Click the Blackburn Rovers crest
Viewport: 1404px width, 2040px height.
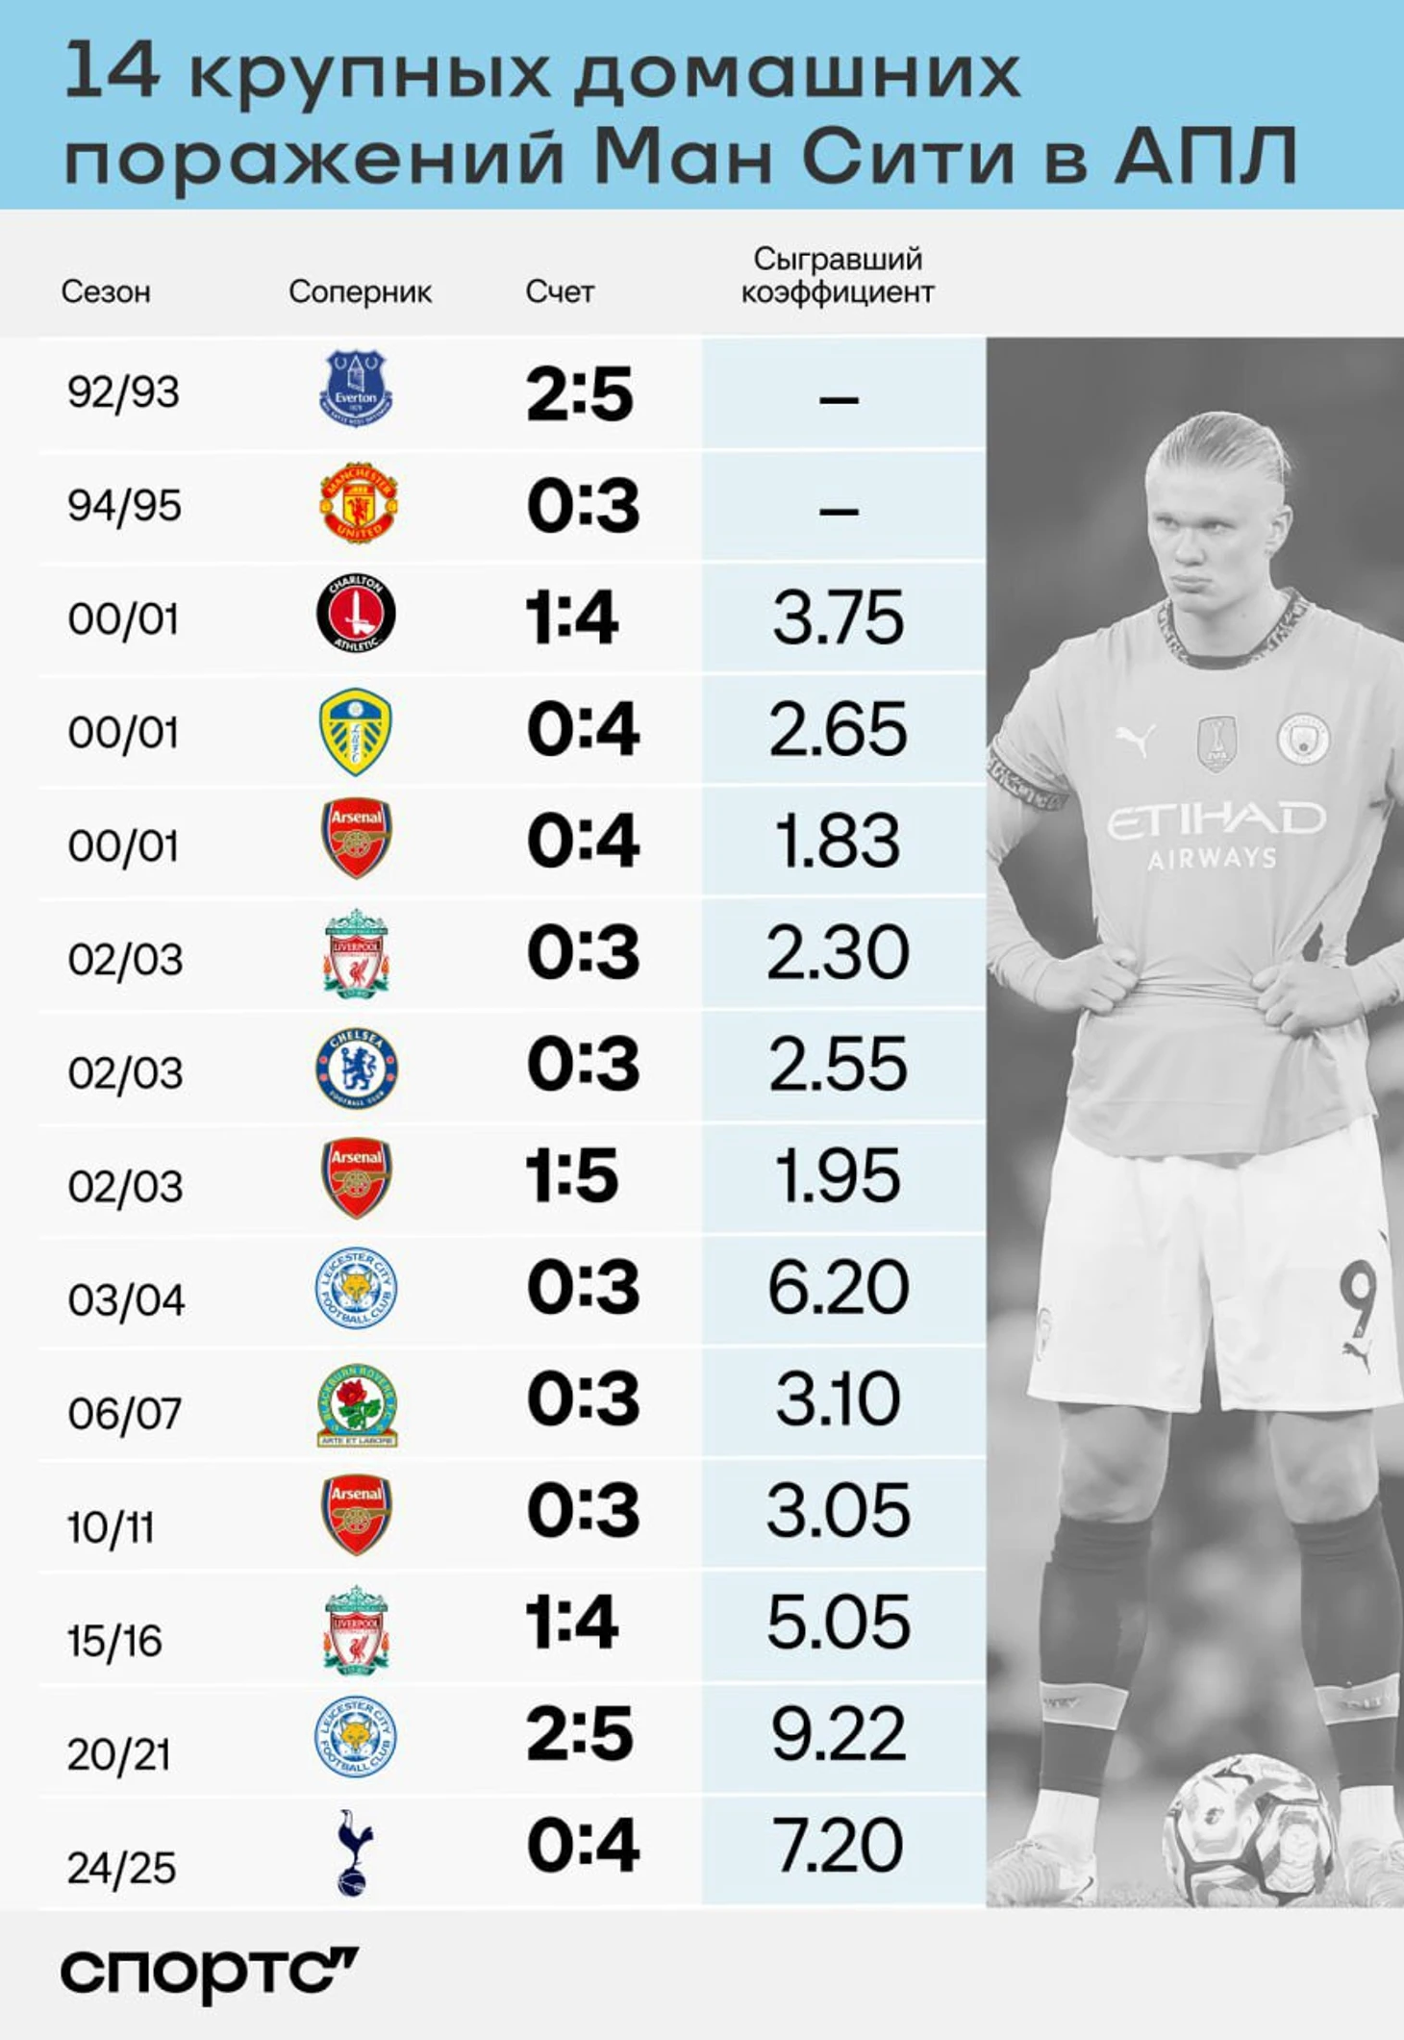[357, 1406]
